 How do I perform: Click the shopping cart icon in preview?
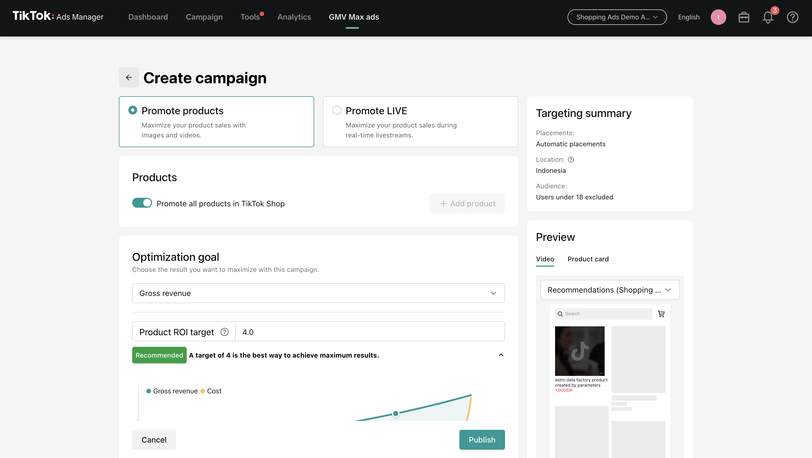click(661, 314)
